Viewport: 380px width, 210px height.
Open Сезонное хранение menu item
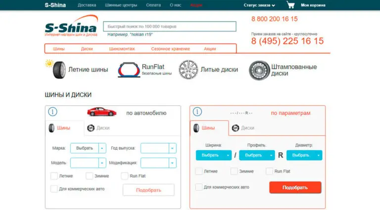coord(171,48)
